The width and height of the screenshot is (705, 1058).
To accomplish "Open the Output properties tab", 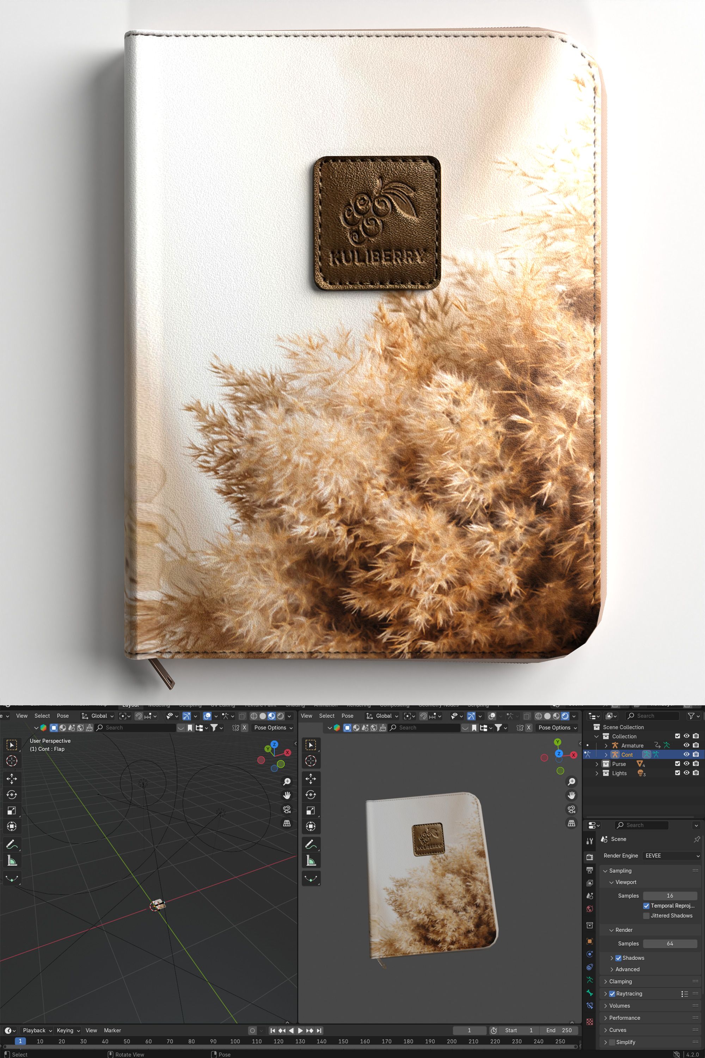I will pyautogui.click(x=589, y=870).
